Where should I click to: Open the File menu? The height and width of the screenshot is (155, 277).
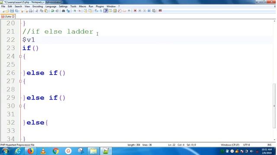tap(3, 6)
